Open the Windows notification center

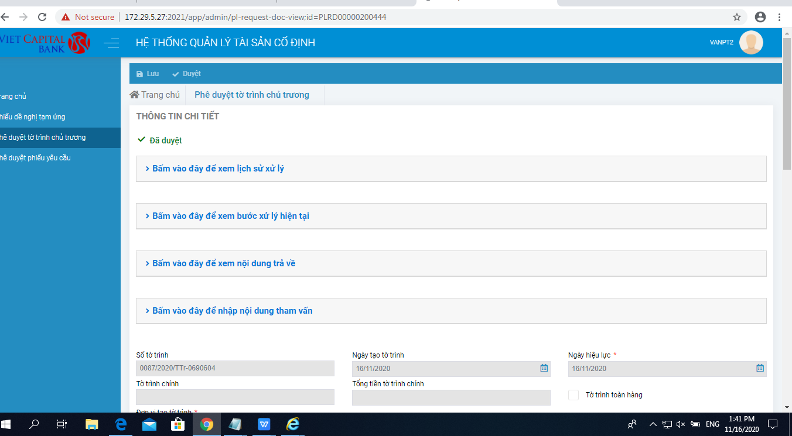point(773,424)
